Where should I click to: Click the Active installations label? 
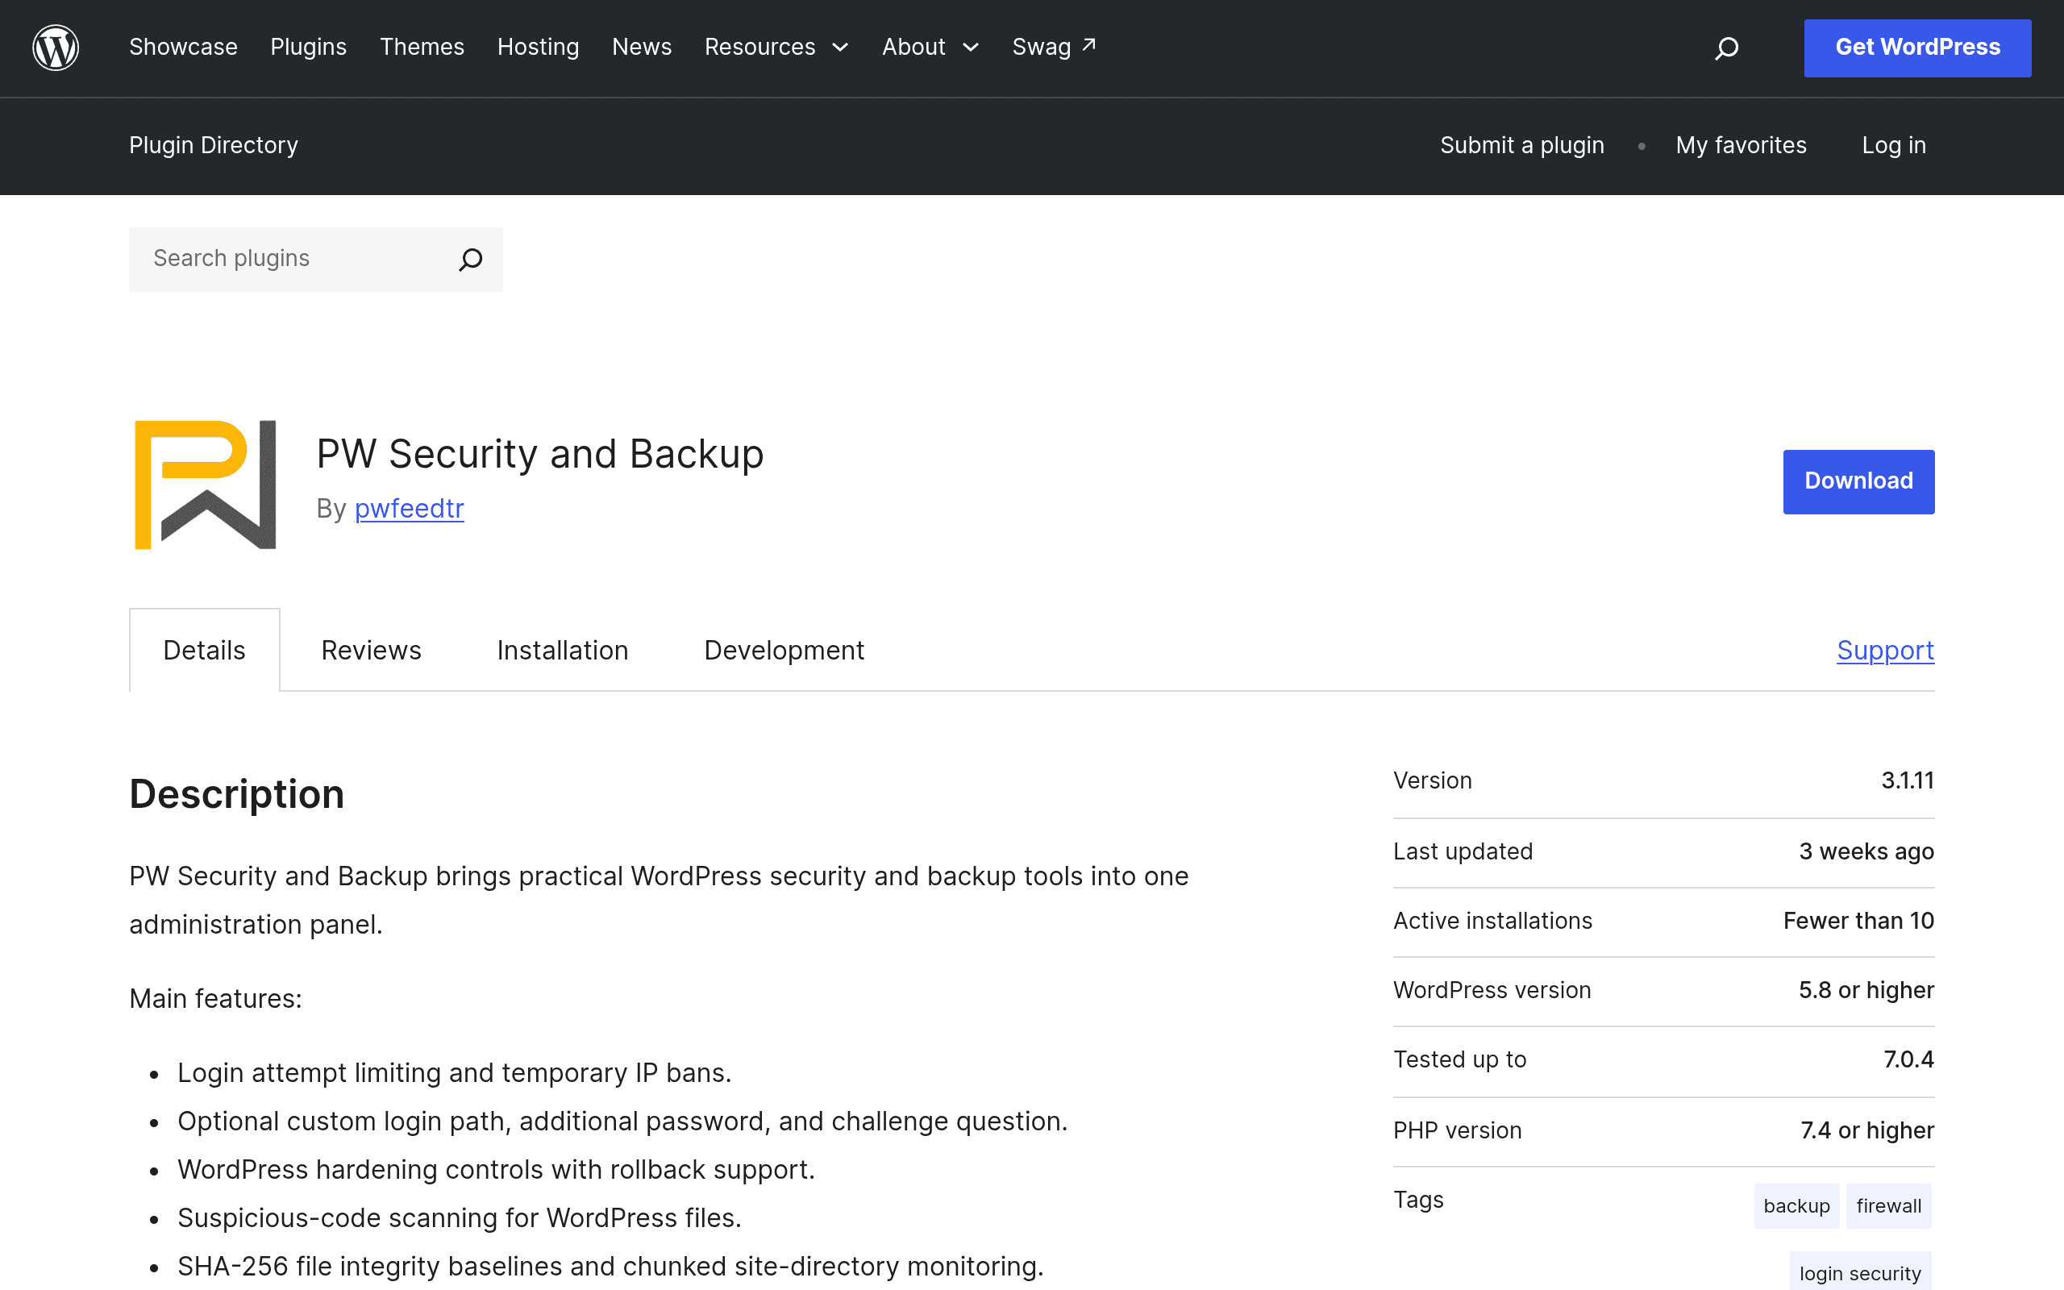point(1492,921)
